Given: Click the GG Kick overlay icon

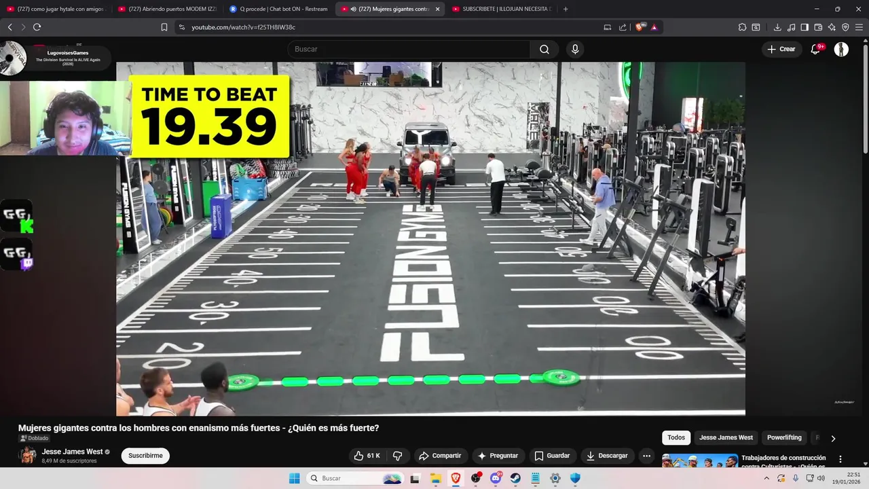Looking at the screenshot, I should pyautogui.click(x=17, y=216).
